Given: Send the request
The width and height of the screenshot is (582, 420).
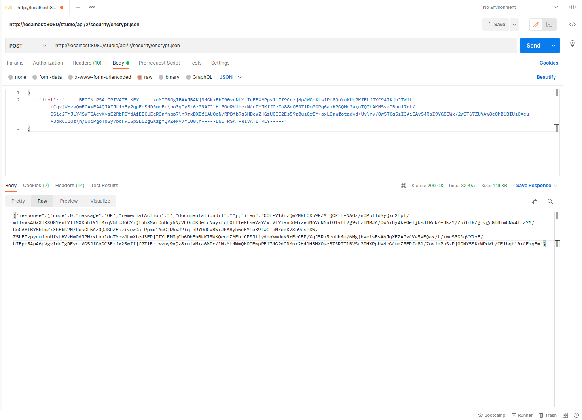Looking at the screenshot, I should point(533,45).
